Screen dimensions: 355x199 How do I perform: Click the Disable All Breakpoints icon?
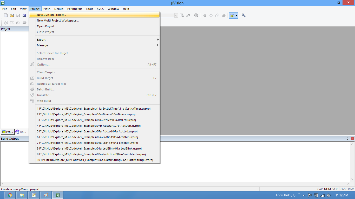click(217, 16)
